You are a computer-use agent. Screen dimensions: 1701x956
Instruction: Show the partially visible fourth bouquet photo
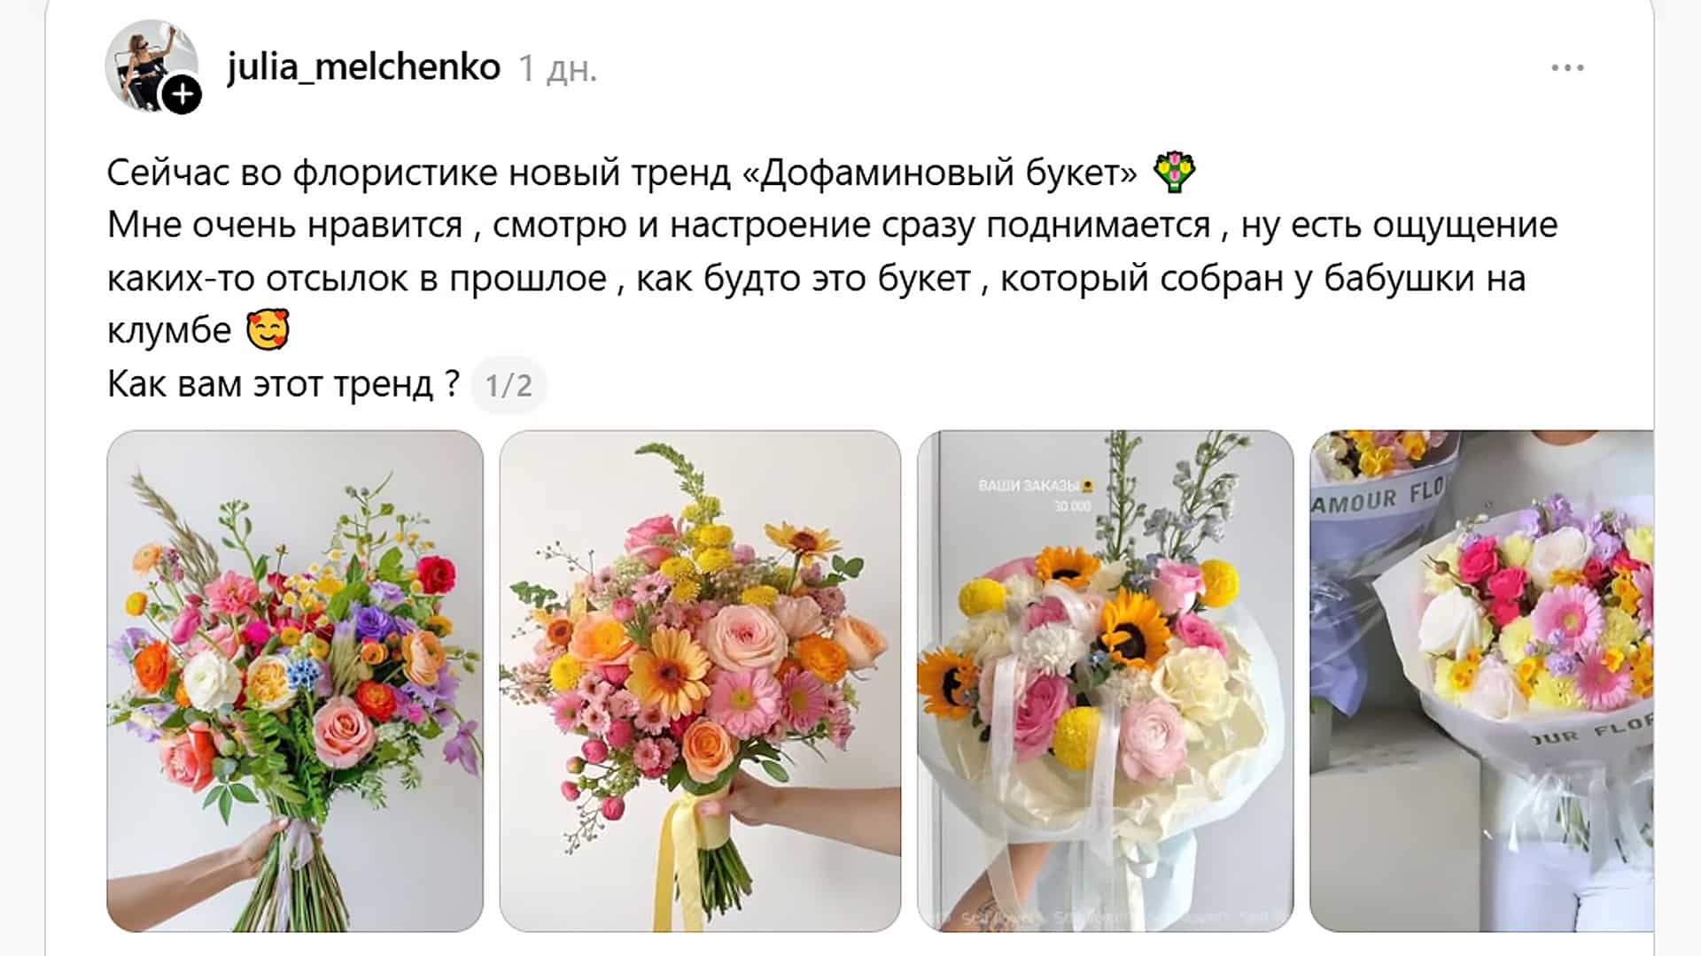(x=1481, y=681)
